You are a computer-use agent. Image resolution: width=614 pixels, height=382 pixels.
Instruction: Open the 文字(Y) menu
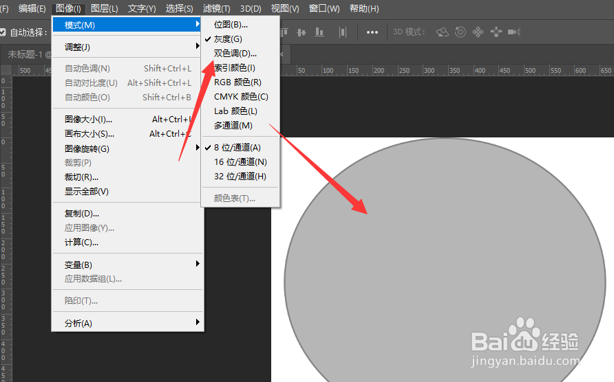tap(142, 9)
